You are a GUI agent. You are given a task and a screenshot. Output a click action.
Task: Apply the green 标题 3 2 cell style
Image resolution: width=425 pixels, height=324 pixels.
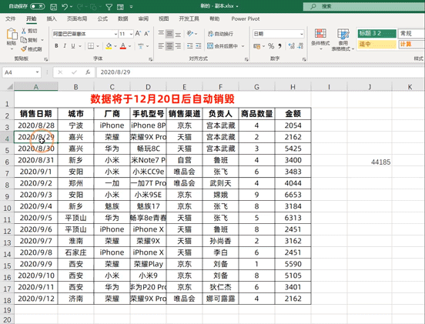click(x=377, y=33)
